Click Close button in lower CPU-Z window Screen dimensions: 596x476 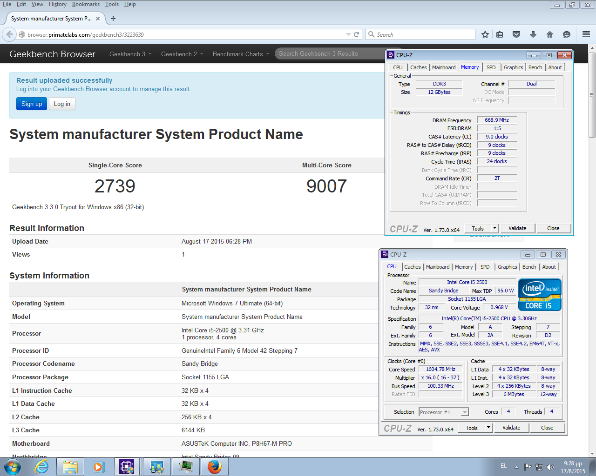547,428
